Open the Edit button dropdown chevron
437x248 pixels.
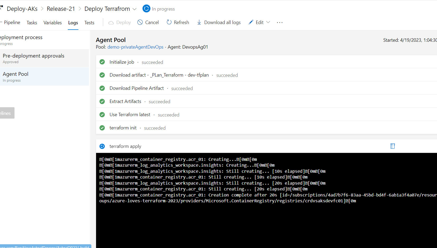click(x=268, y=22)
